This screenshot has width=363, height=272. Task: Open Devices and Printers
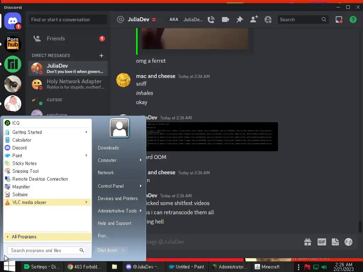(118, 198)
